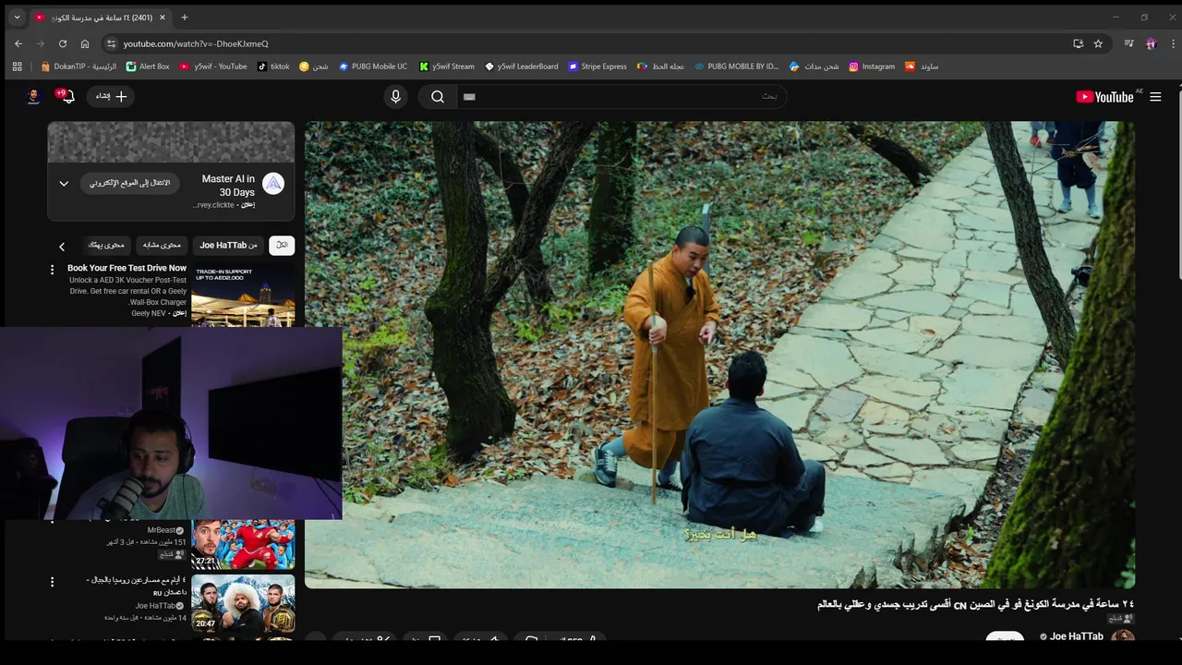Open عجلة الحظ bookmark
This screenshot has height=665, width=1182.
tap(660, 66)
